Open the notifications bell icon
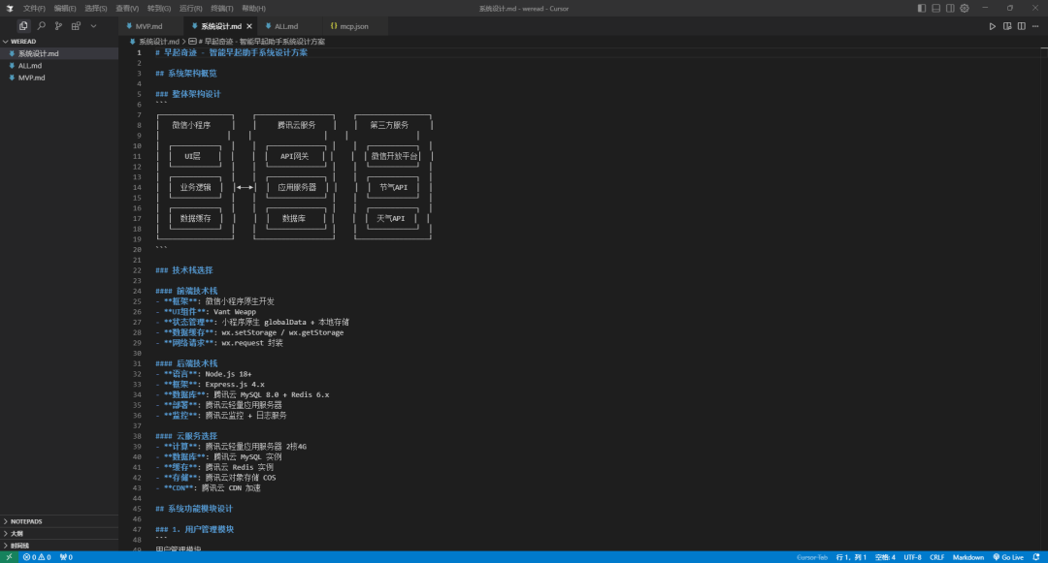Image resolution: width=1048 pixels, height=563 pixels. (x=1036, y=557)
